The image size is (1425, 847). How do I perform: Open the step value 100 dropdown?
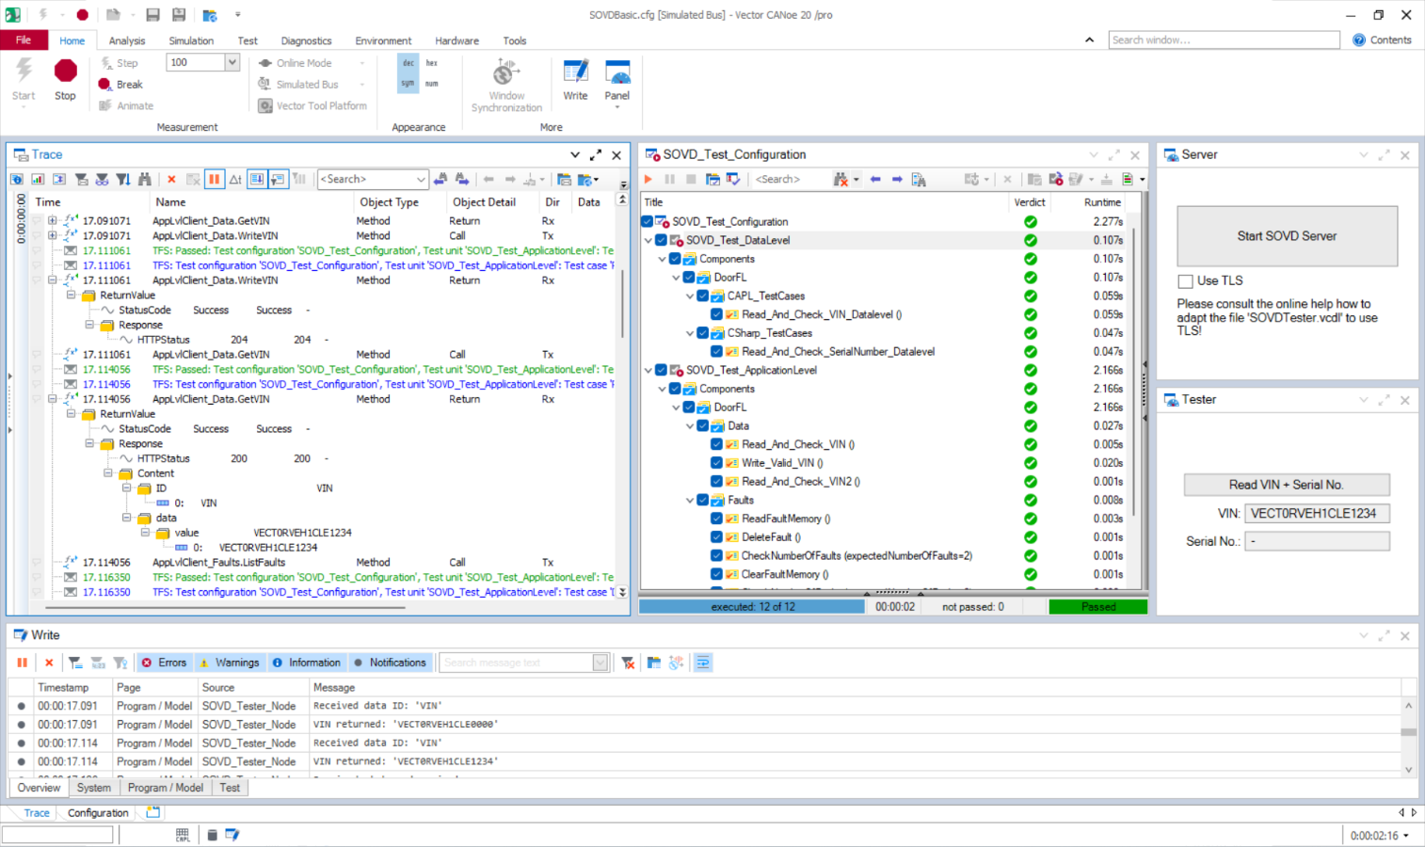(x=232, y=62)
